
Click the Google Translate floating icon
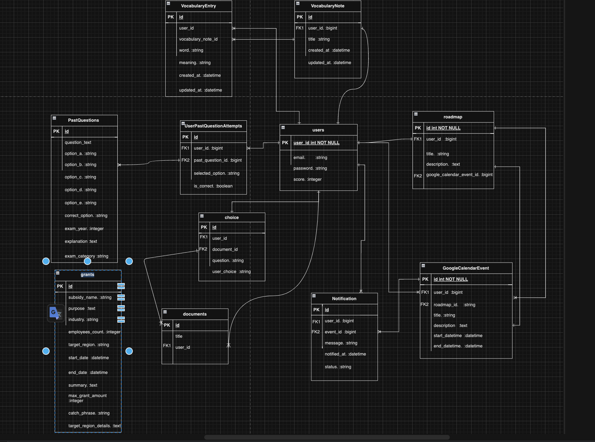56,313
